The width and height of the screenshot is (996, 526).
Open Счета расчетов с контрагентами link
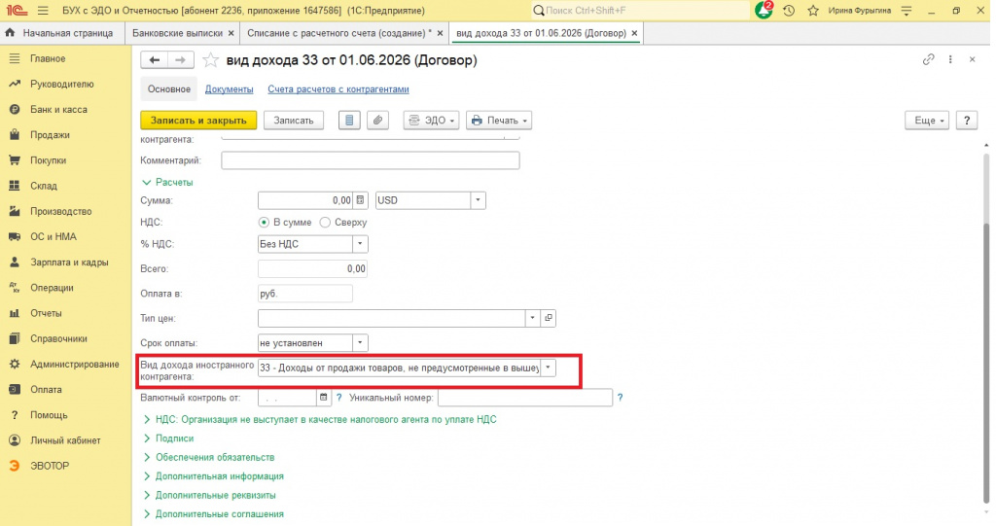click(x=338, y=89)
